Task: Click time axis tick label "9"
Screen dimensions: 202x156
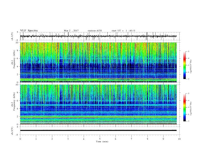Action: 163,139
